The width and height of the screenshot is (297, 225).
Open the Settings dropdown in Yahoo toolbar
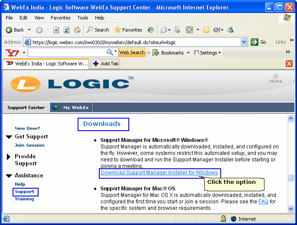(x=208, y=52)
